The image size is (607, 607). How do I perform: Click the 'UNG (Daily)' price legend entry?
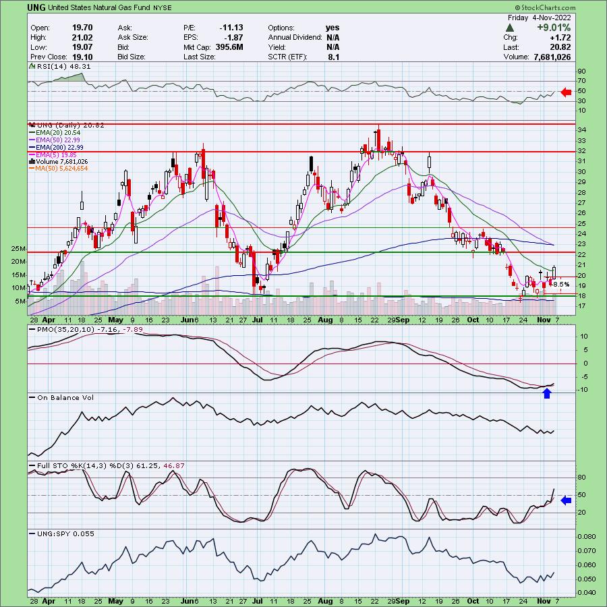pyautogui.click(x=69, y=125)
